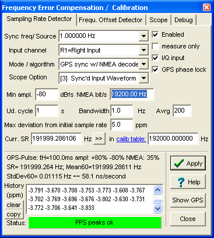
Task: Open the calib table link
Action: (x=131, y=139)
